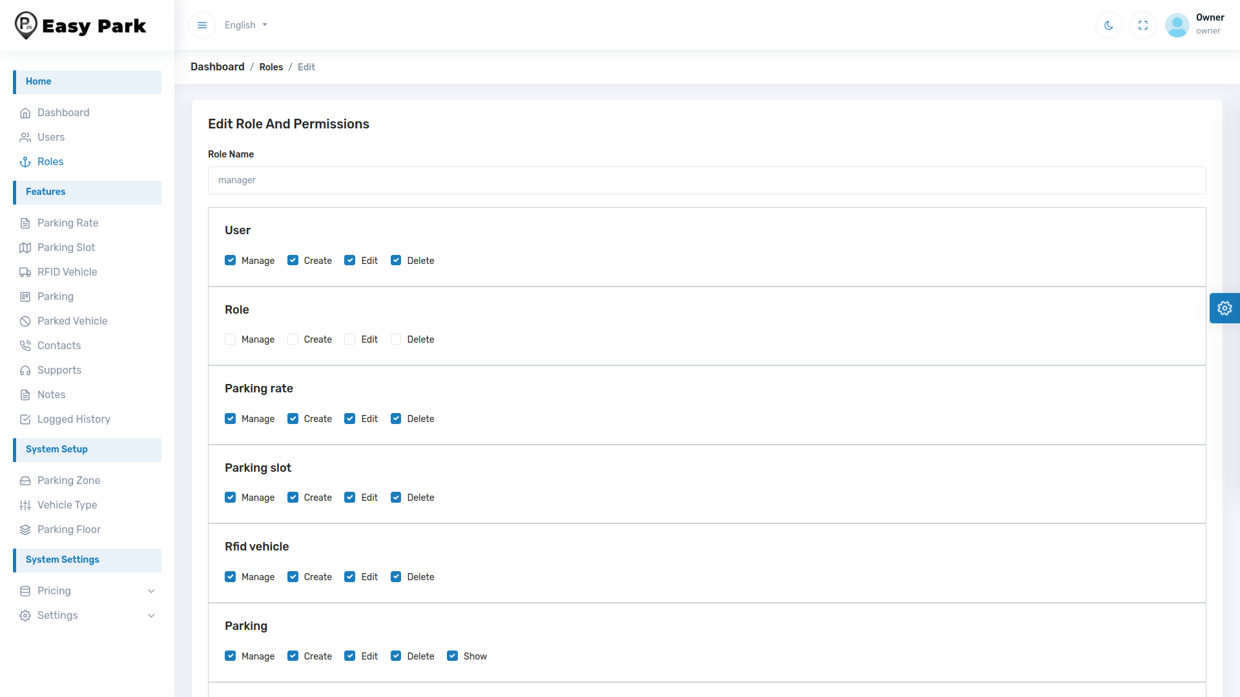The height and width of the screenshot is (697, 1240).
Task: Click the Dashboard breadcrumb link
Action: click(218, 67)
